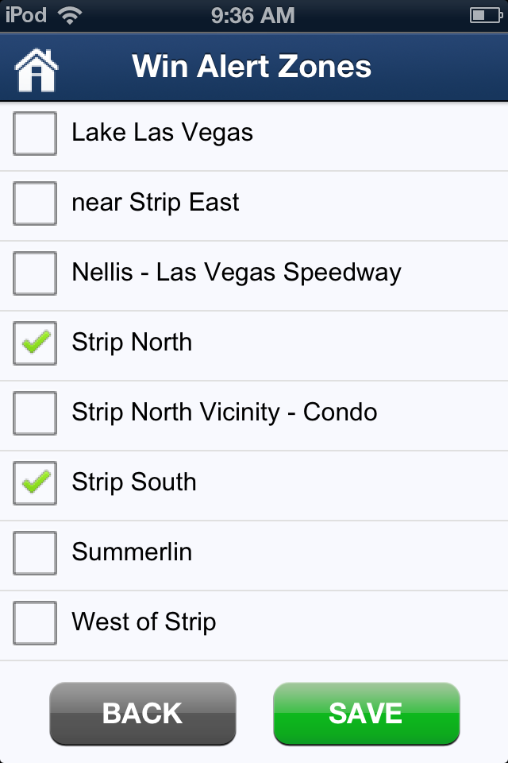Enable the West of Strip checkbox
This screenshot has width=508, height=763.
coord(35,622)
